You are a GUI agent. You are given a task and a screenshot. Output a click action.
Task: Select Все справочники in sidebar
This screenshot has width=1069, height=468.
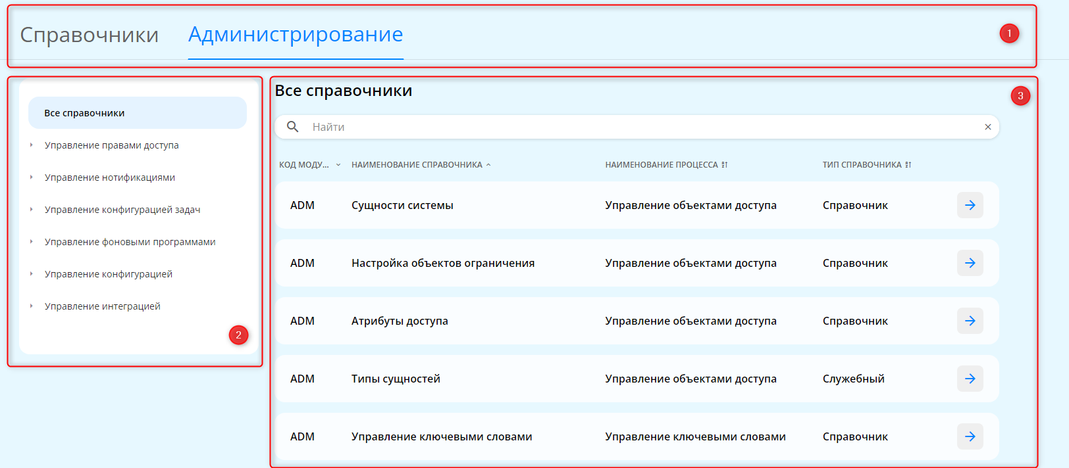coord(138,113)
